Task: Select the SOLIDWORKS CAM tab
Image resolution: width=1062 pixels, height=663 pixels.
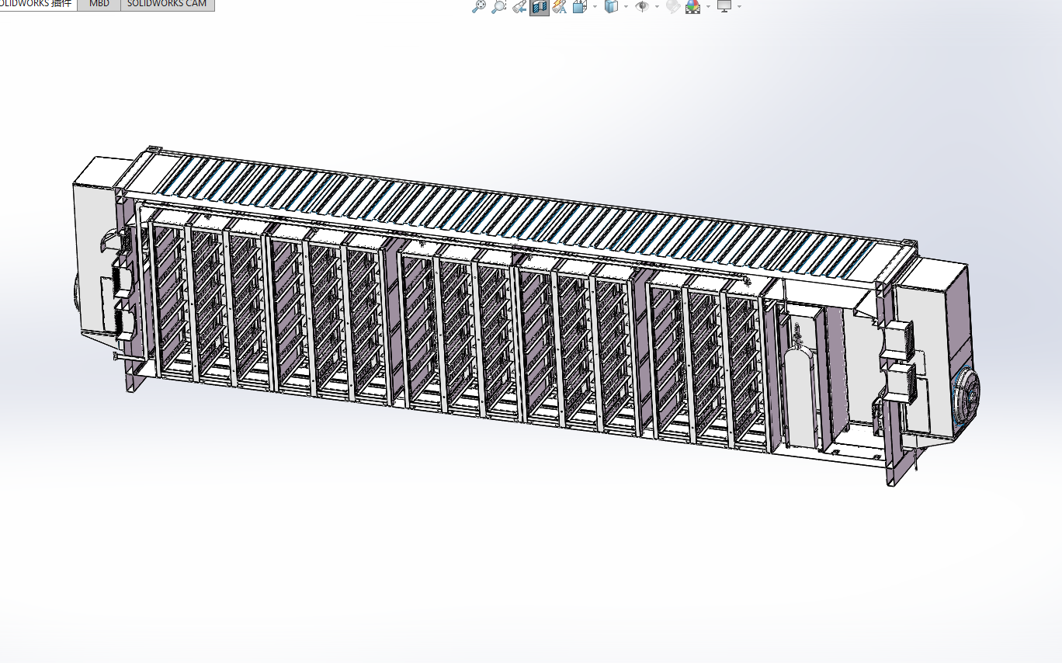Action: click(x=168, y=5)
